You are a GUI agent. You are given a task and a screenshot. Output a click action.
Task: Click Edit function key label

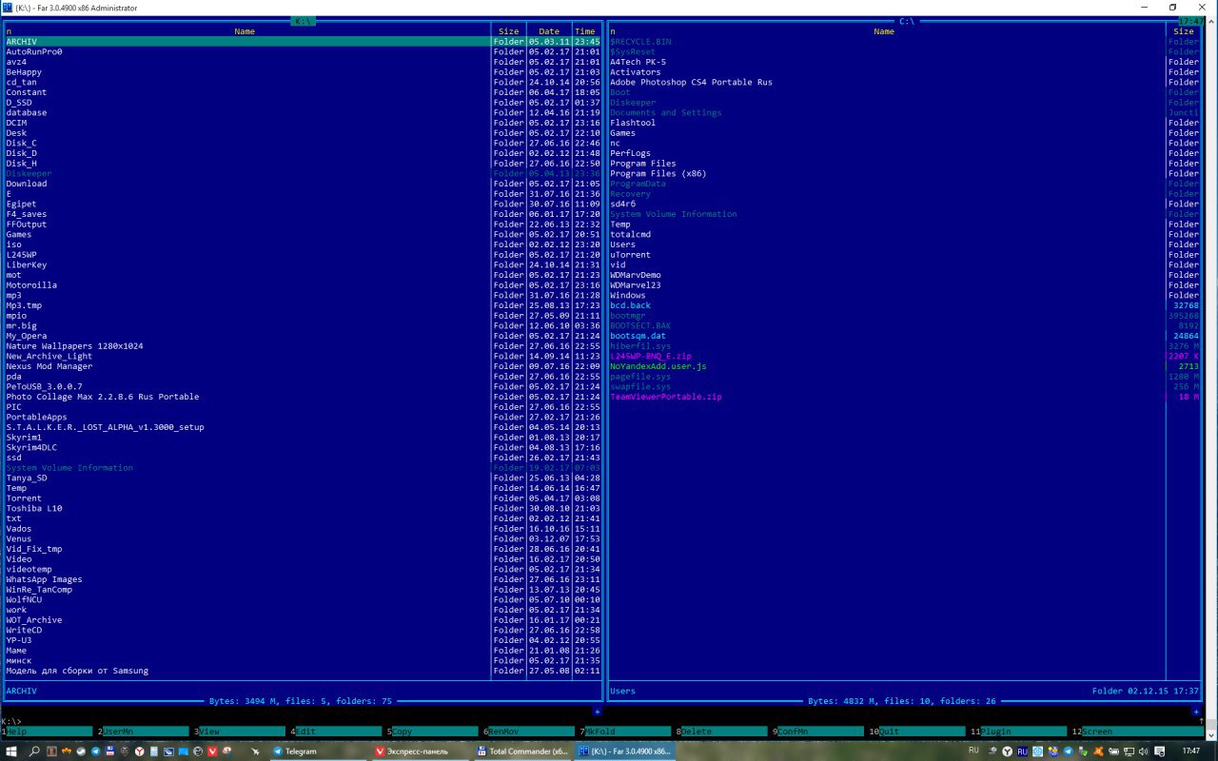[x=305, y=732]
